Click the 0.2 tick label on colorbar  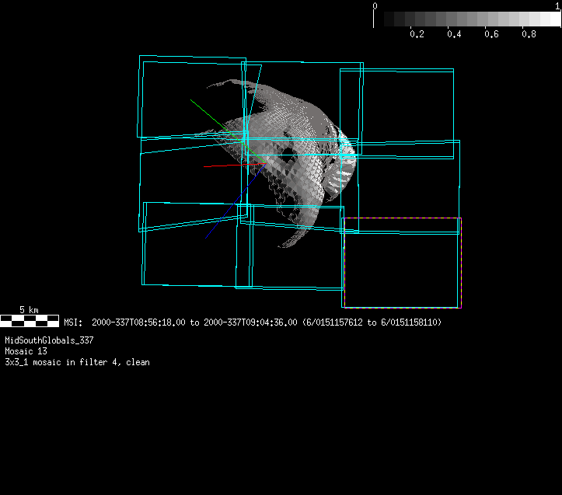[417, 34]
